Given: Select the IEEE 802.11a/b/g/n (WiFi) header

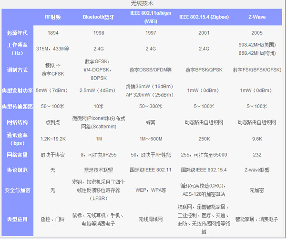Looking at the screenshot, I should pyautogui.click(x=150, y=18).
